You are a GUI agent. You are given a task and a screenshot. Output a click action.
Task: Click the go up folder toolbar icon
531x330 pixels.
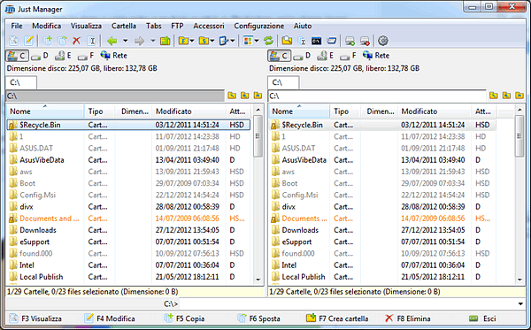[165, 41]
